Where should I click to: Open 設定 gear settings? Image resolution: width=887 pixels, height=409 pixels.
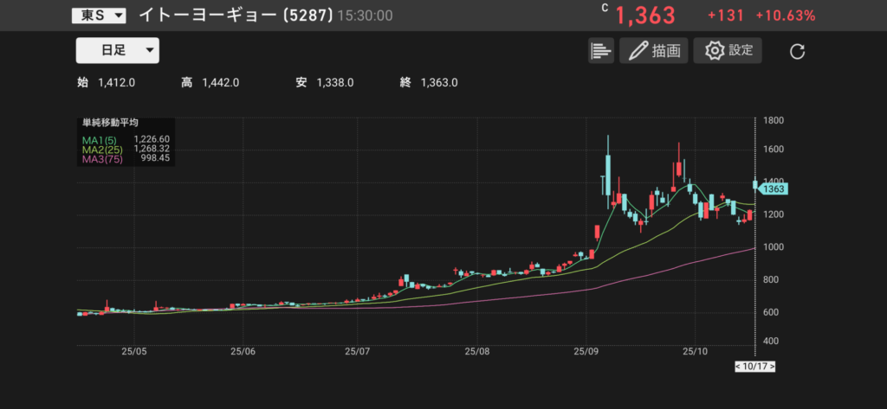pos(728,51)
